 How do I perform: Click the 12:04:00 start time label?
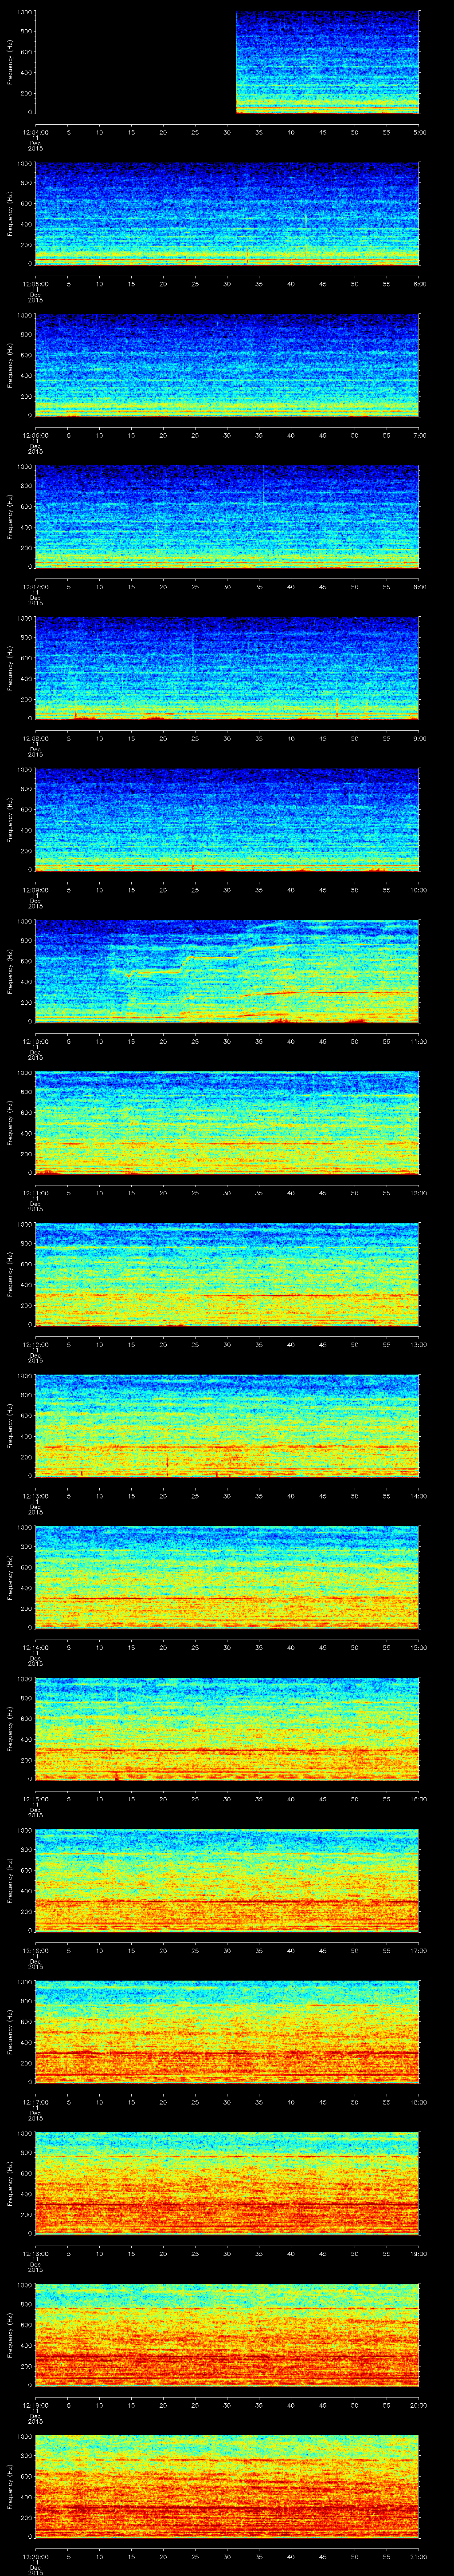tap(35, 132)
